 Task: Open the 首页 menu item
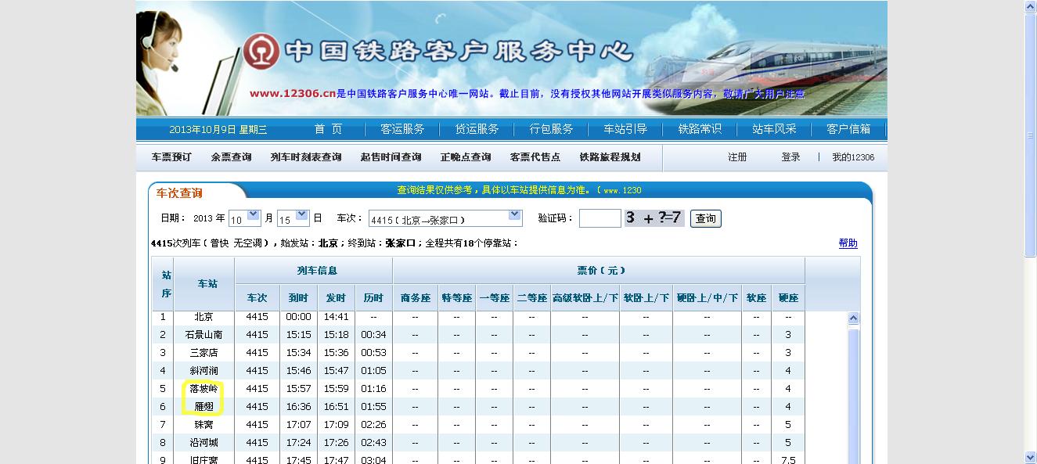(x=328, y=129)
